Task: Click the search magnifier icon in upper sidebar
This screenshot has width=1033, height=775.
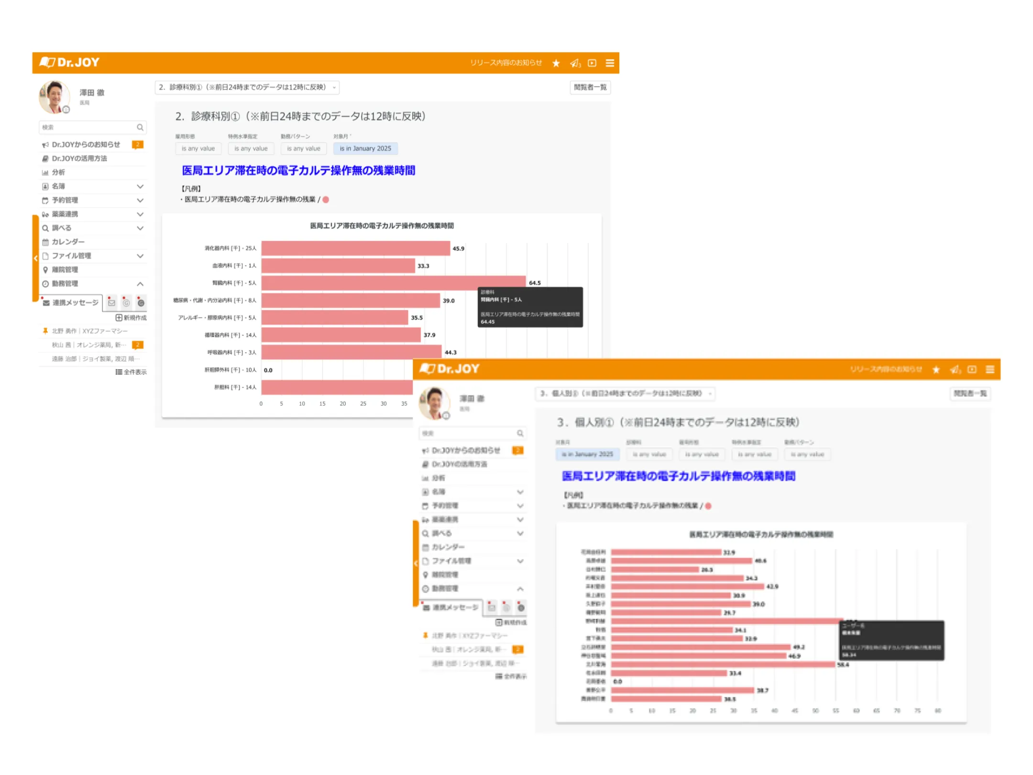Action: point(140,127)
